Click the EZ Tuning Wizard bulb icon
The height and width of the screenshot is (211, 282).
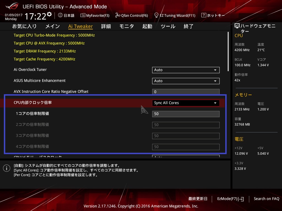pos(156,15)
